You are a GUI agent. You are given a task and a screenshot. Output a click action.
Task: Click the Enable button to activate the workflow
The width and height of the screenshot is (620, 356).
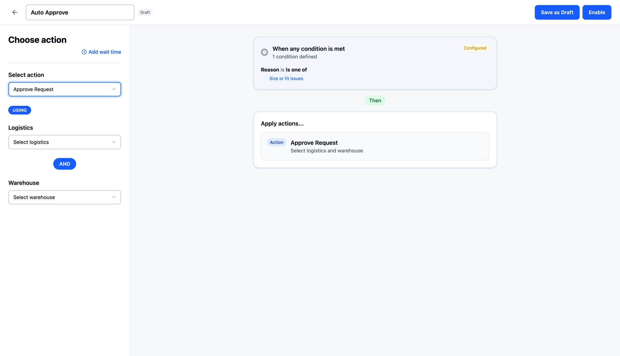click(x=597, y=12)
